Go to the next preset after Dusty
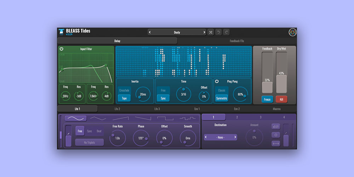The width and height of the screenshot is (354, 177). (x=204, y=32)
